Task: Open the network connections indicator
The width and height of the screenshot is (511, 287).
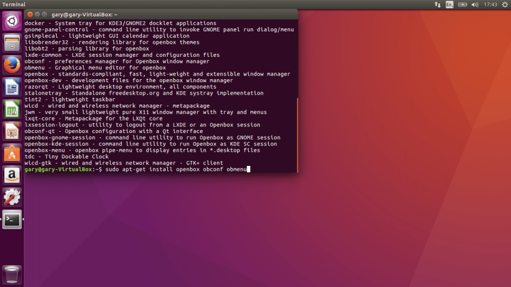Action: coord(437,4)
